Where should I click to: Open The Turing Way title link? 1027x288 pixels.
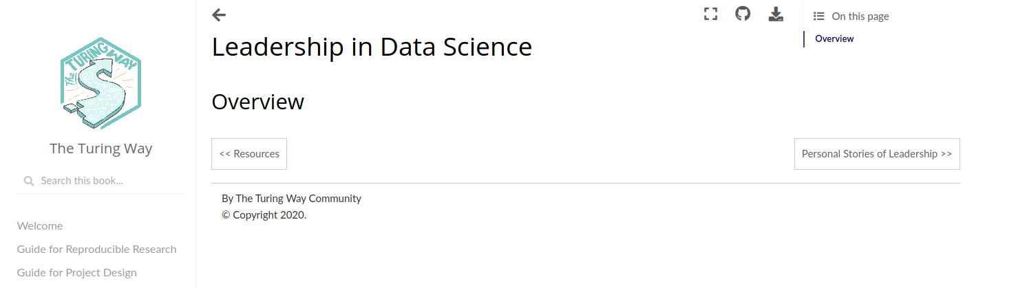coord(101,148)
